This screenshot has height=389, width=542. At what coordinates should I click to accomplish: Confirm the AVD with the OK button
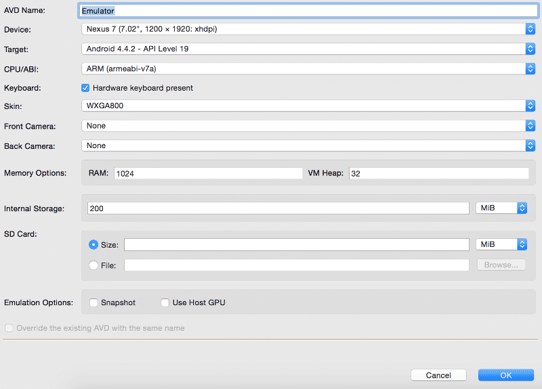coord(506,375)
